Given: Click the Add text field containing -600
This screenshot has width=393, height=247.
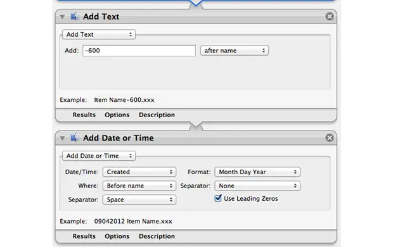Looking at the screenshot, I should [139, 51].
